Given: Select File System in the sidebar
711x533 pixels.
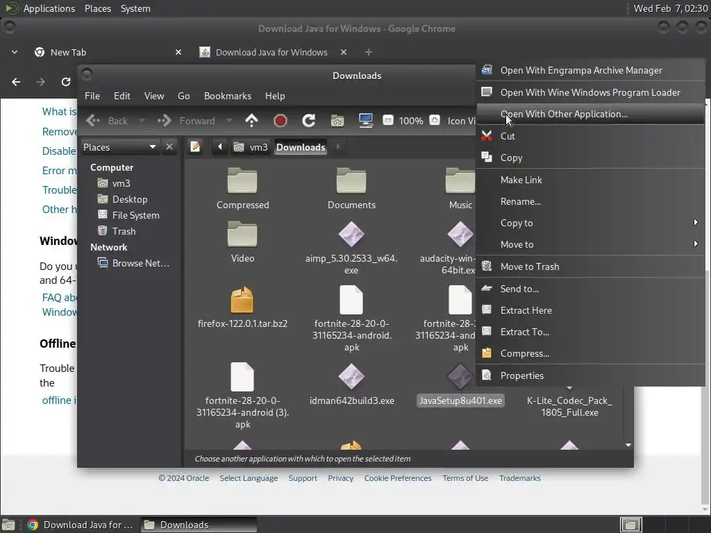Looking at the screenshot, I should pos(128,215).
